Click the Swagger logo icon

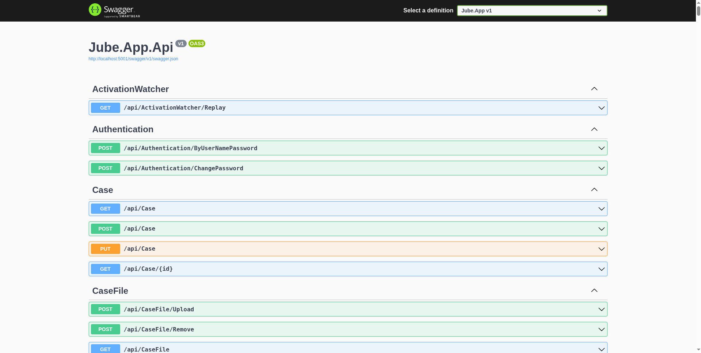[x=95, y=10]
